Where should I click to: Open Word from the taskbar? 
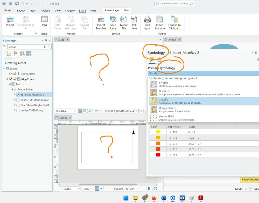point(163,198)
